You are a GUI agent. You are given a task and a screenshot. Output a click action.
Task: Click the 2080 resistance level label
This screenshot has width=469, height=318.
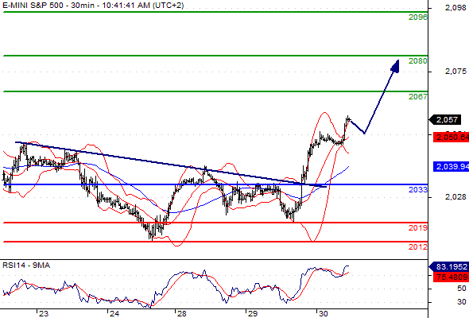pos(418,61)
